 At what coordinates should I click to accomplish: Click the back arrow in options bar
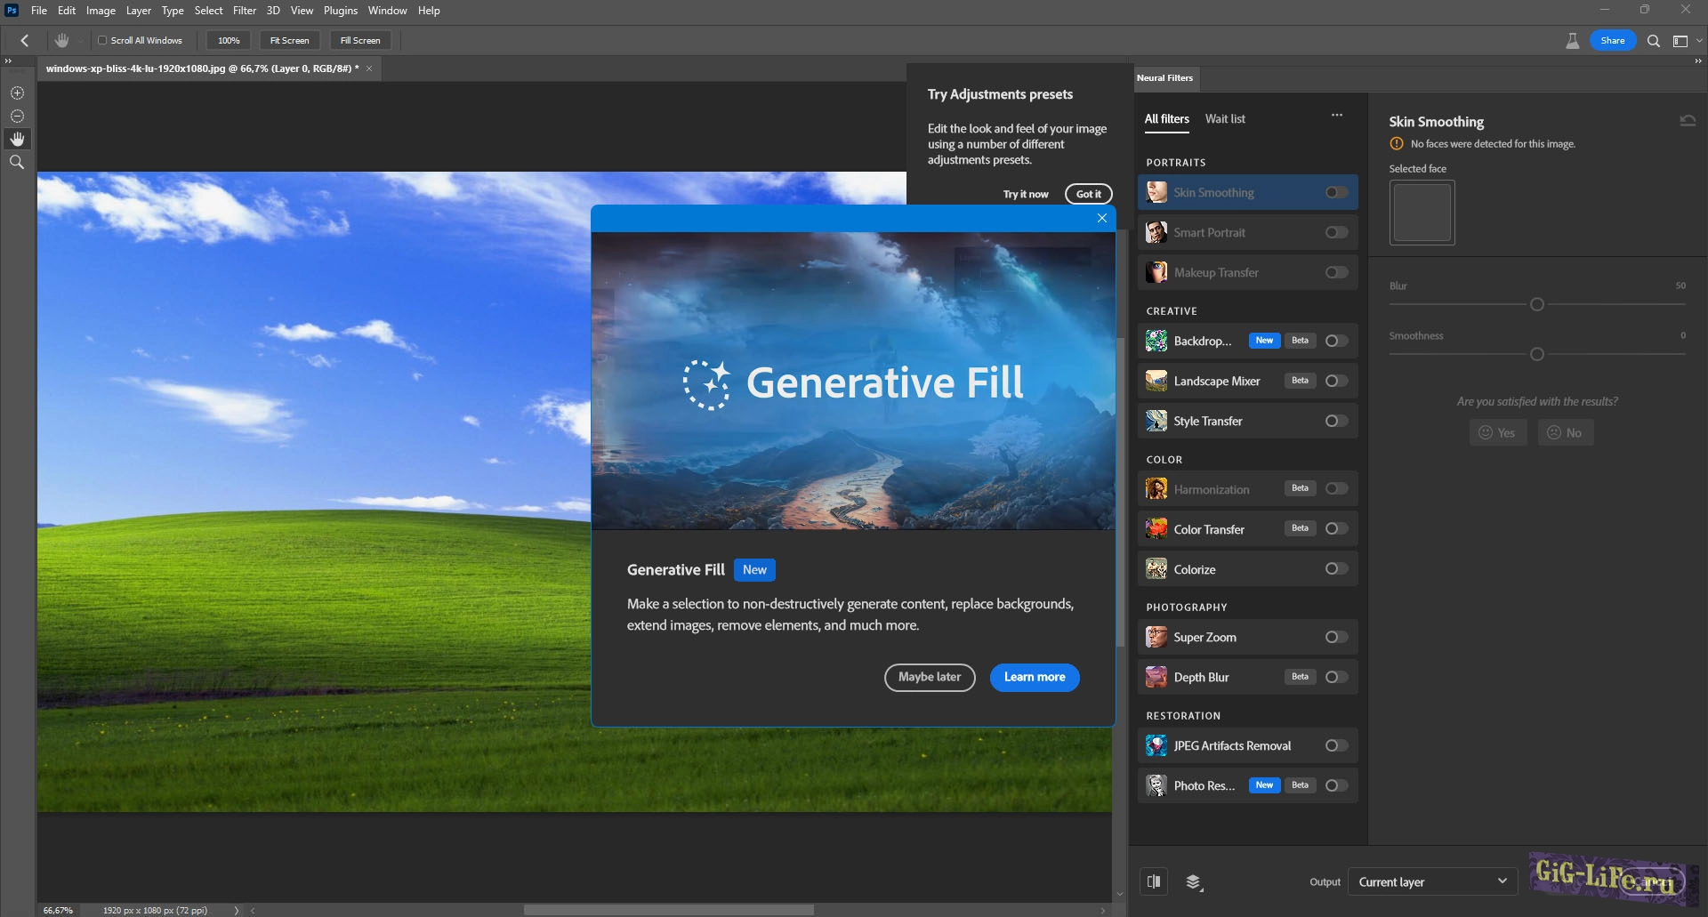tap(25, 40)
